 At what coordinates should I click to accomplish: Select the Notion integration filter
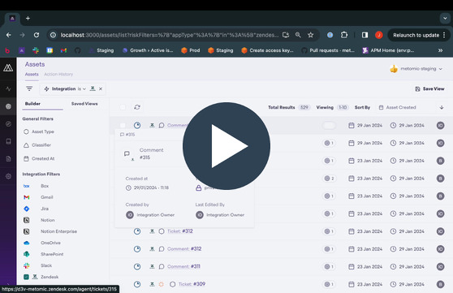tap(39, 220)
